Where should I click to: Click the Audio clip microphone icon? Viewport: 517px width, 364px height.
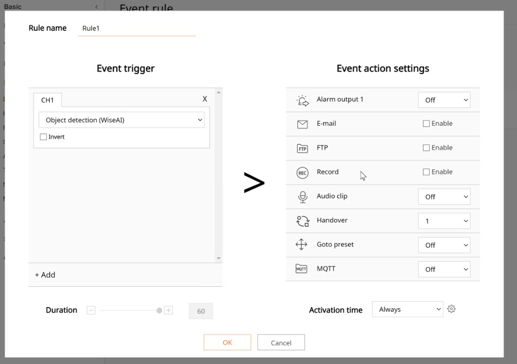[302, 197]
